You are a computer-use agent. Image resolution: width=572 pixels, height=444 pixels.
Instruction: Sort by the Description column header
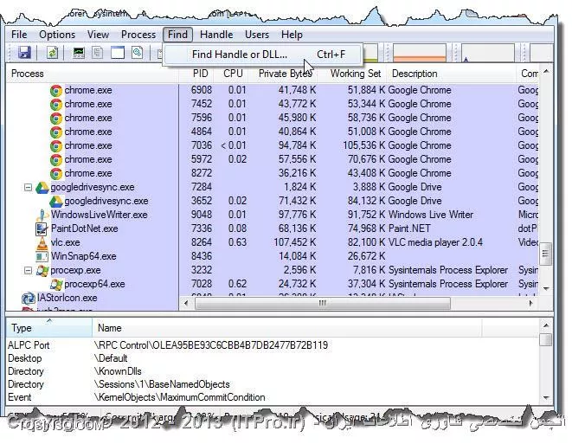[x=451, y=74]
